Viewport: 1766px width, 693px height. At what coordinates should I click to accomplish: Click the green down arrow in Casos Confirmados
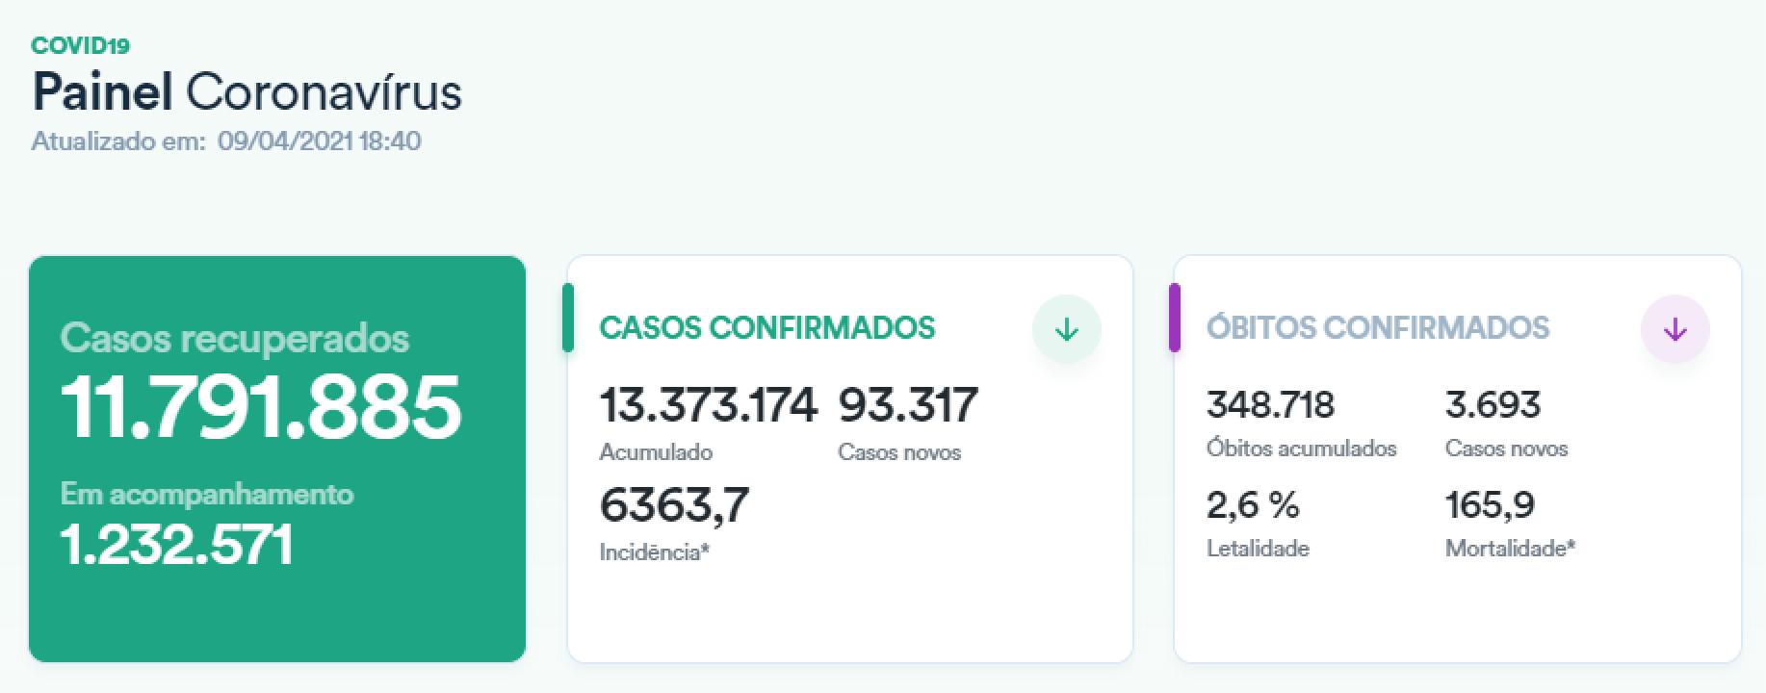tap(1066, 329)
